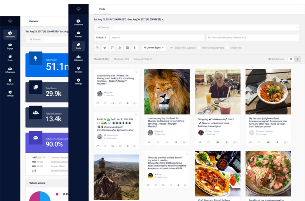Like the jgocke 1 hour ago post
Screen dimensions: 305x201
105,103
